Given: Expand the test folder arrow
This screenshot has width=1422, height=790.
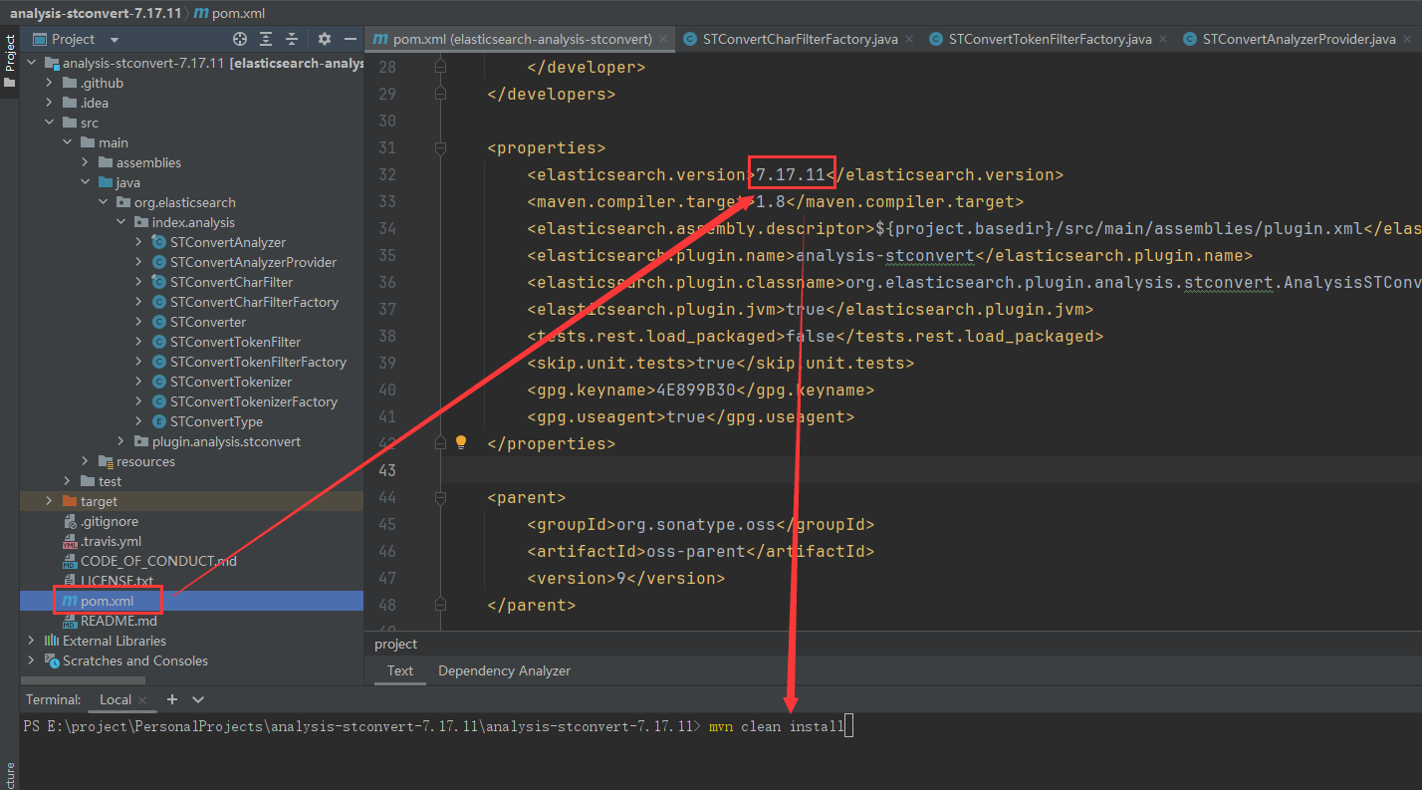Looking at the screenshot, I should [67, 481].
